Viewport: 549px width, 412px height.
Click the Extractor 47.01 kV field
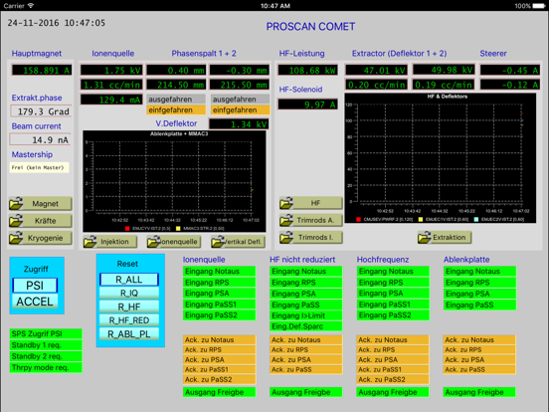tap(376, 70)
